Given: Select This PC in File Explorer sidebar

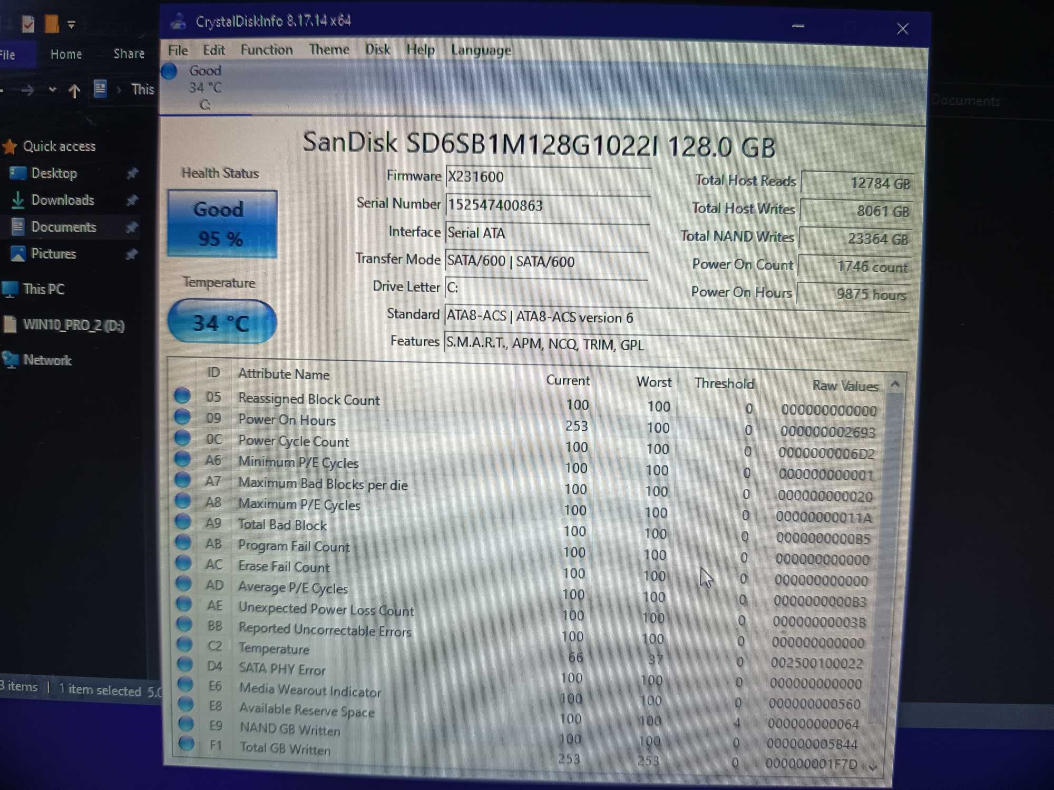Looking at the screenshot, I should tap(34, 289).
